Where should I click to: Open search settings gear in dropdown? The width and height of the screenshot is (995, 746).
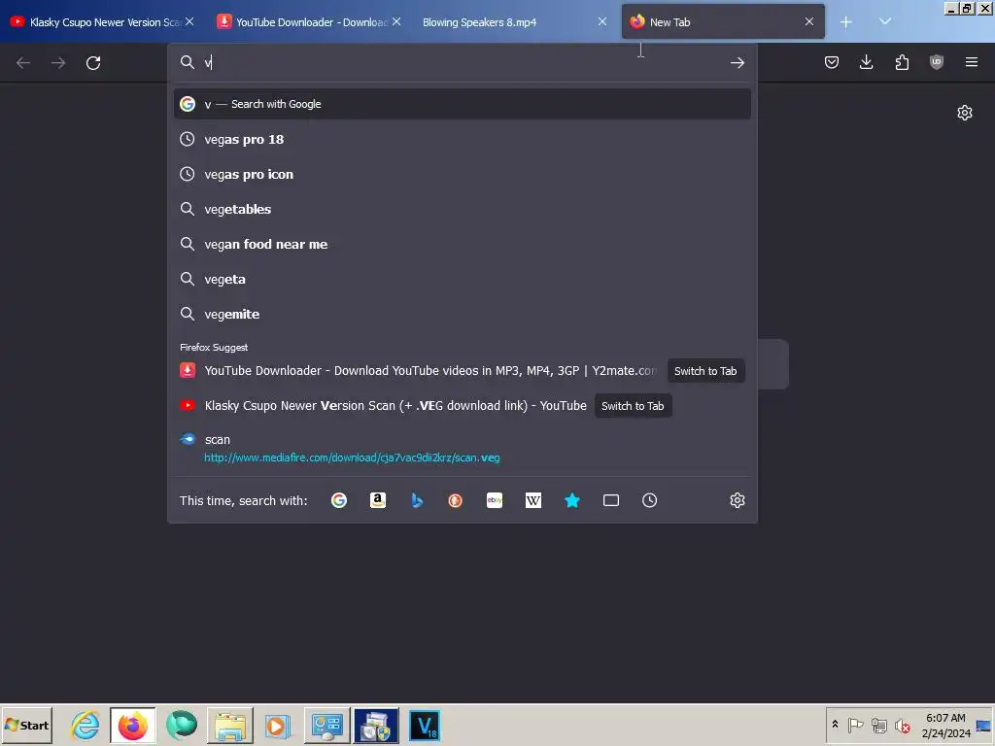pos(737,500)
